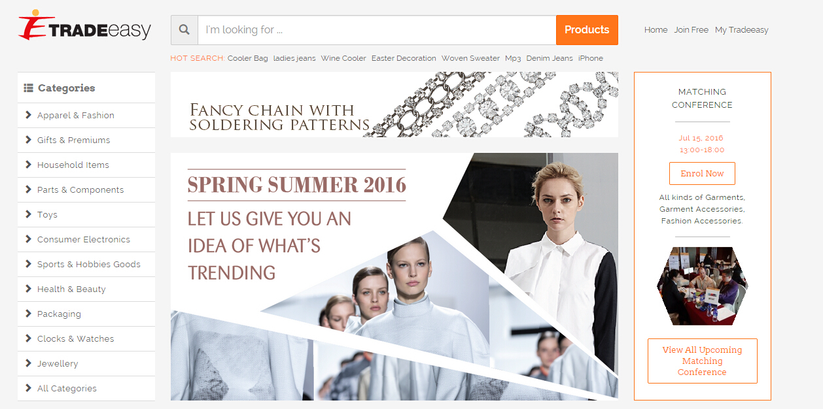Click the TradeEasy logo
This screenshot has height=409, width=823.
pos(84,26)
